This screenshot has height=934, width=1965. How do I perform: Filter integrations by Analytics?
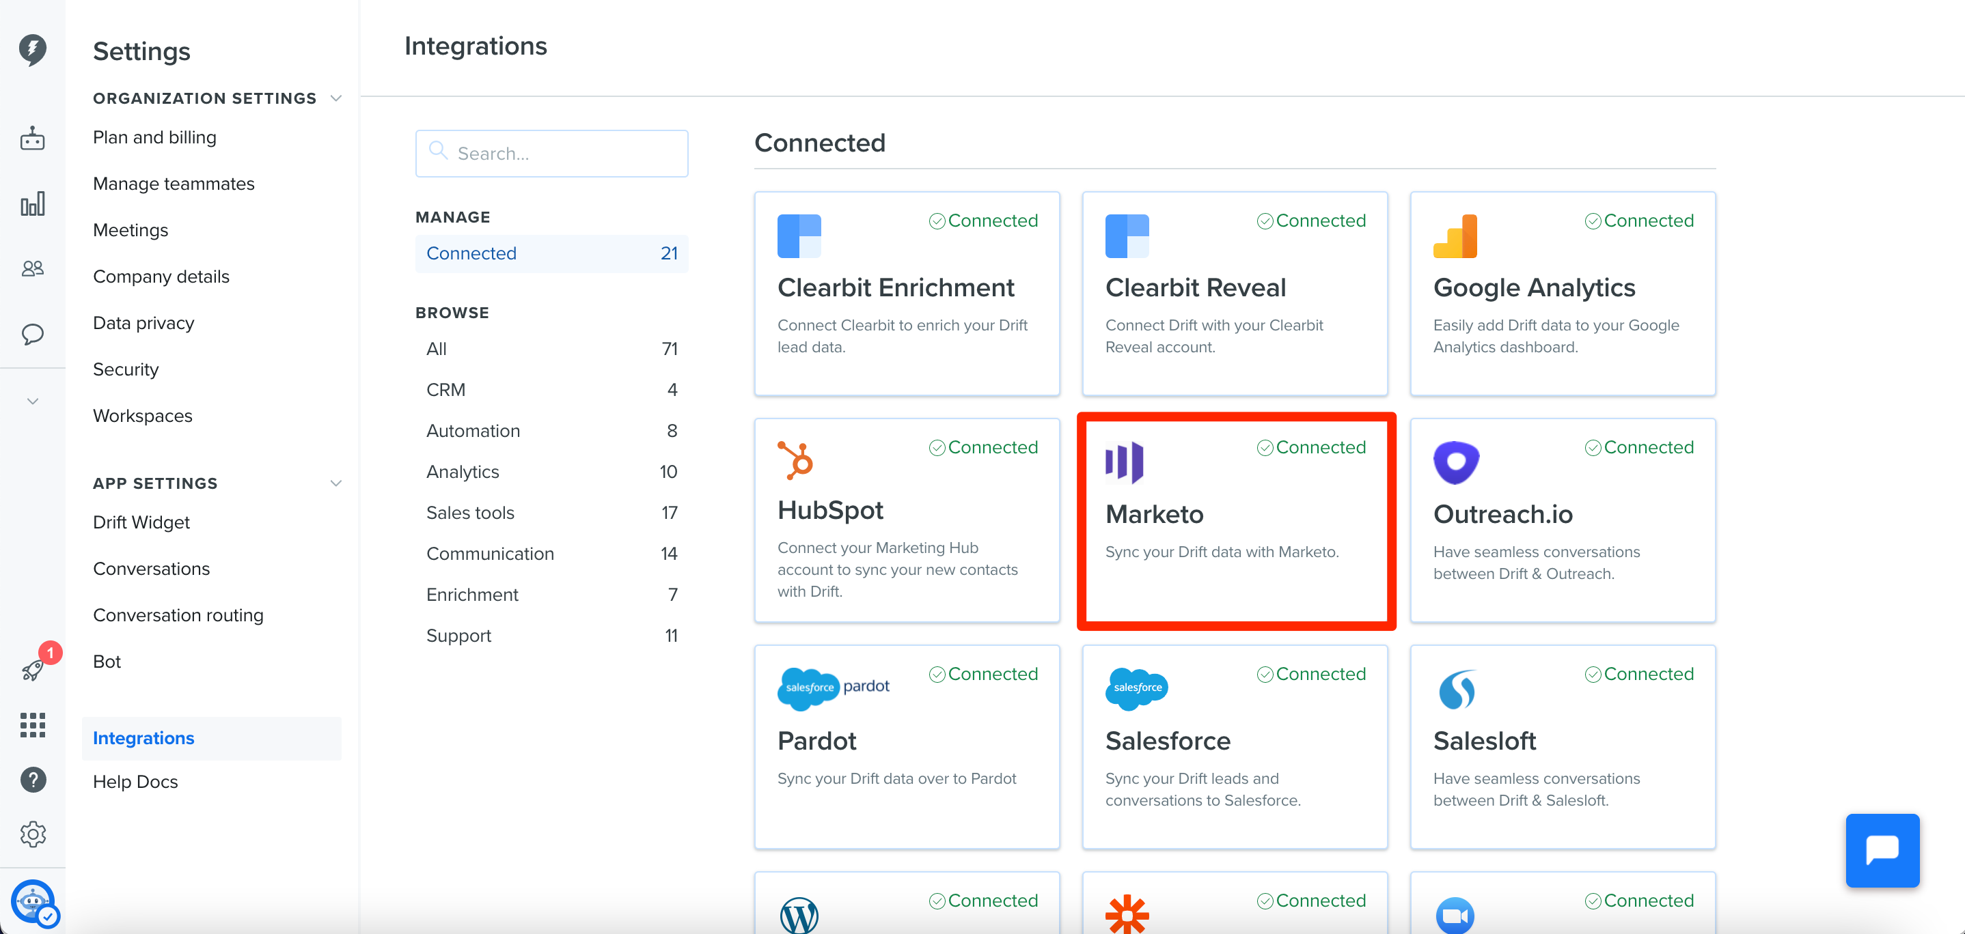point(551,472)
